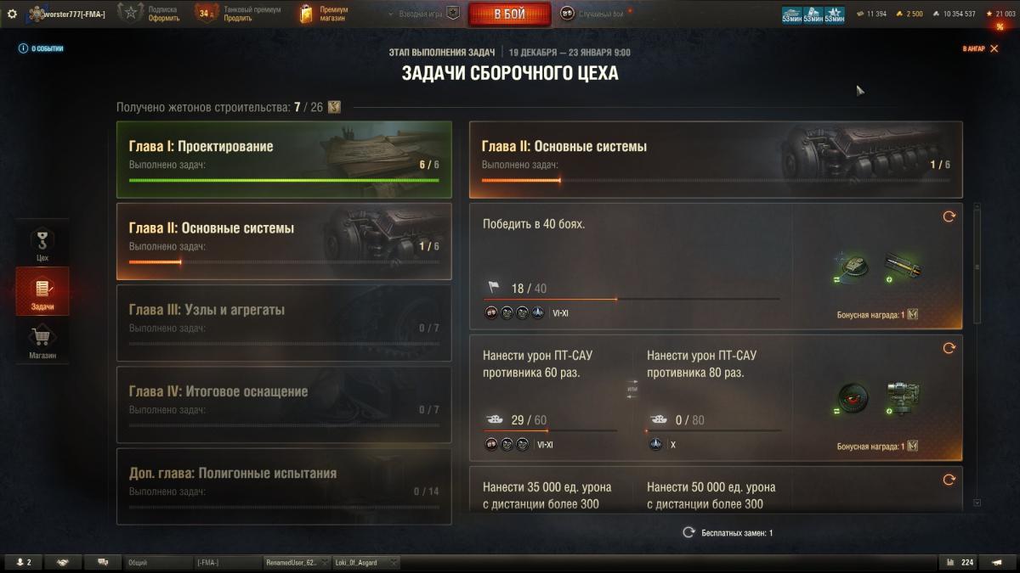Viewport: 1020px width, 573px height.
Task: Open the Магазин shop section
Action: pyautogui.click(x=42, y=343)
